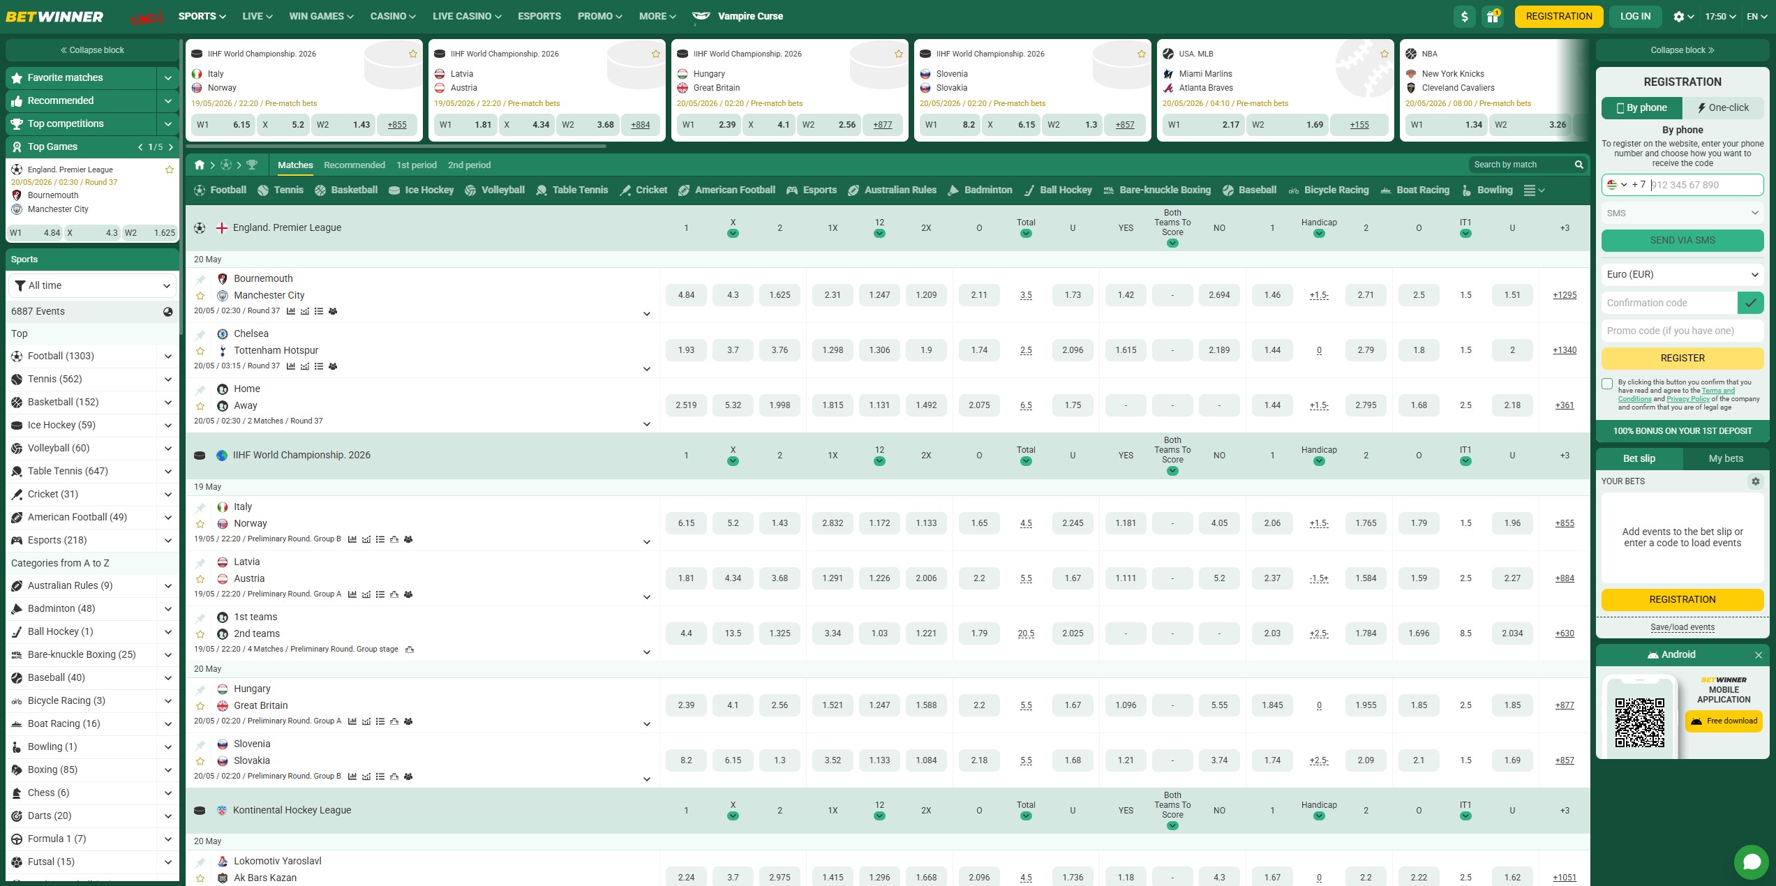
Task: Click the Search by match field
Action: point(1520,165)
